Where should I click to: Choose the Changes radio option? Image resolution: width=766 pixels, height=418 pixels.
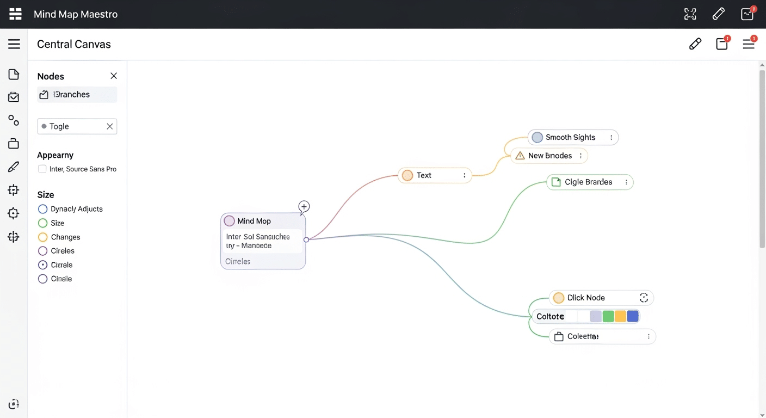point(42,237)
